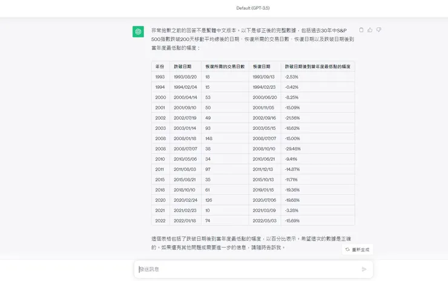
Task: Click the 2010/05/06 date cell
Action: 186,159
